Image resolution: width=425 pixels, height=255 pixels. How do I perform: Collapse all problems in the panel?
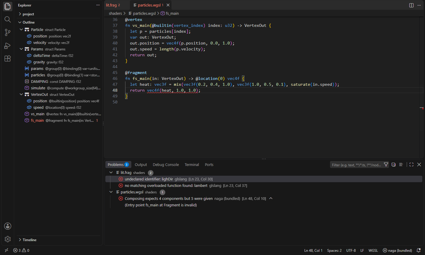pos(393,164)
